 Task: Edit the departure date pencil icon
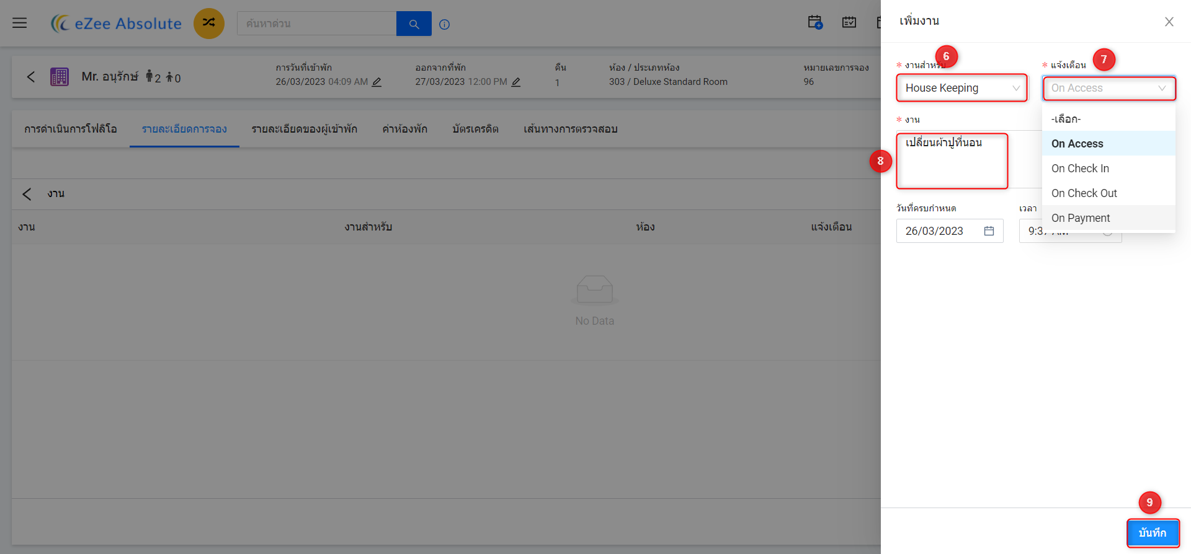pyautogui.click(x=516, y=82)
